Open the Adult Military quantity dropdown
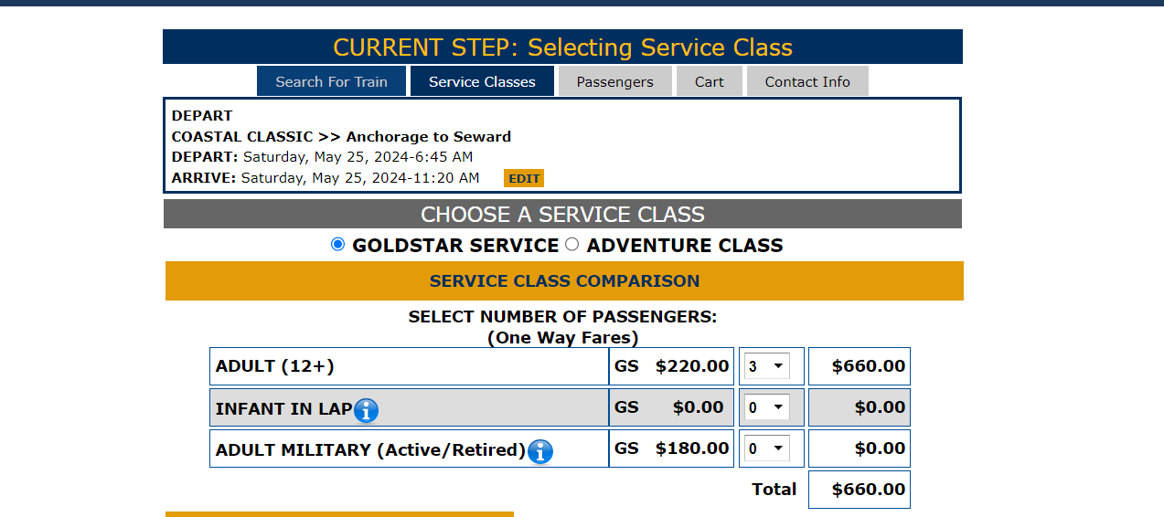Screen dimensions: 1164x517 (767, 448)
